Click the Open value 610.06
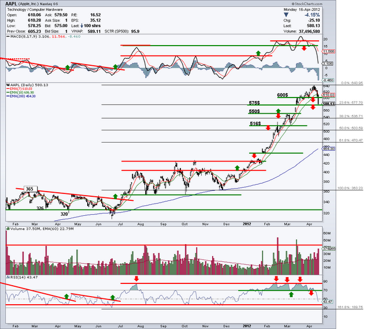 [x=34, y=15]
